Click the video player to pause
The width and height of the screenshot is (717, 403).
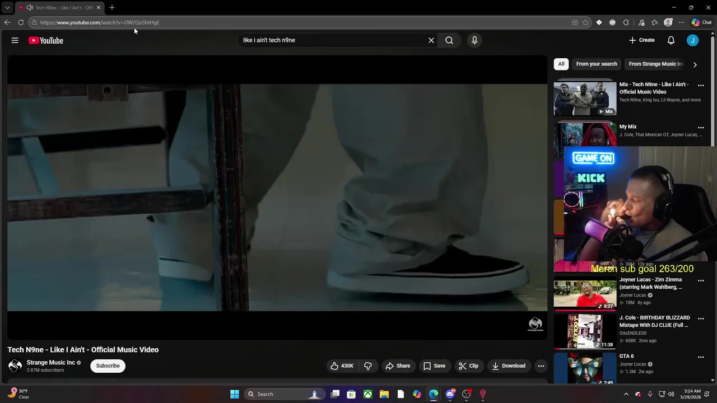coord(277,197)
